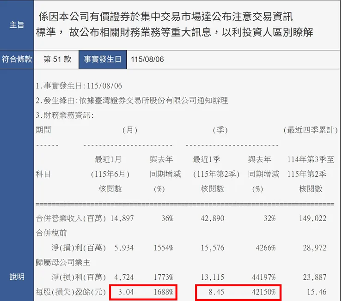Click line 2 發生緣由 explanation text

tap(132, 101)
